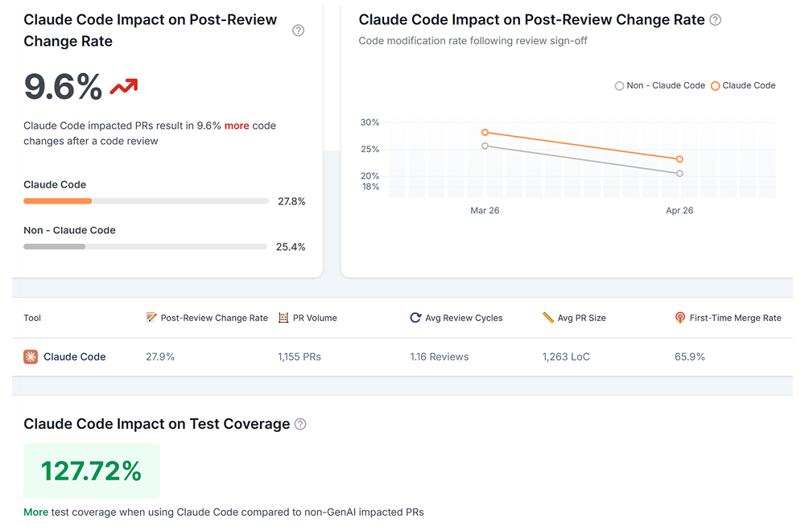Click the 1,263 LoC cell
805x531 pixels.
coord(566,356)
